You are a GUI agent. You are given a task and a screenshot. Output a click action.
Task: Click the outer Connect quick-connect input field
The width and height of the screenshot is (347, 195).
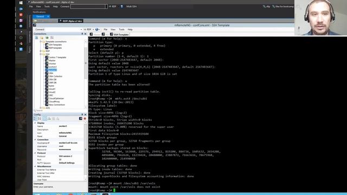coord(88,6)
